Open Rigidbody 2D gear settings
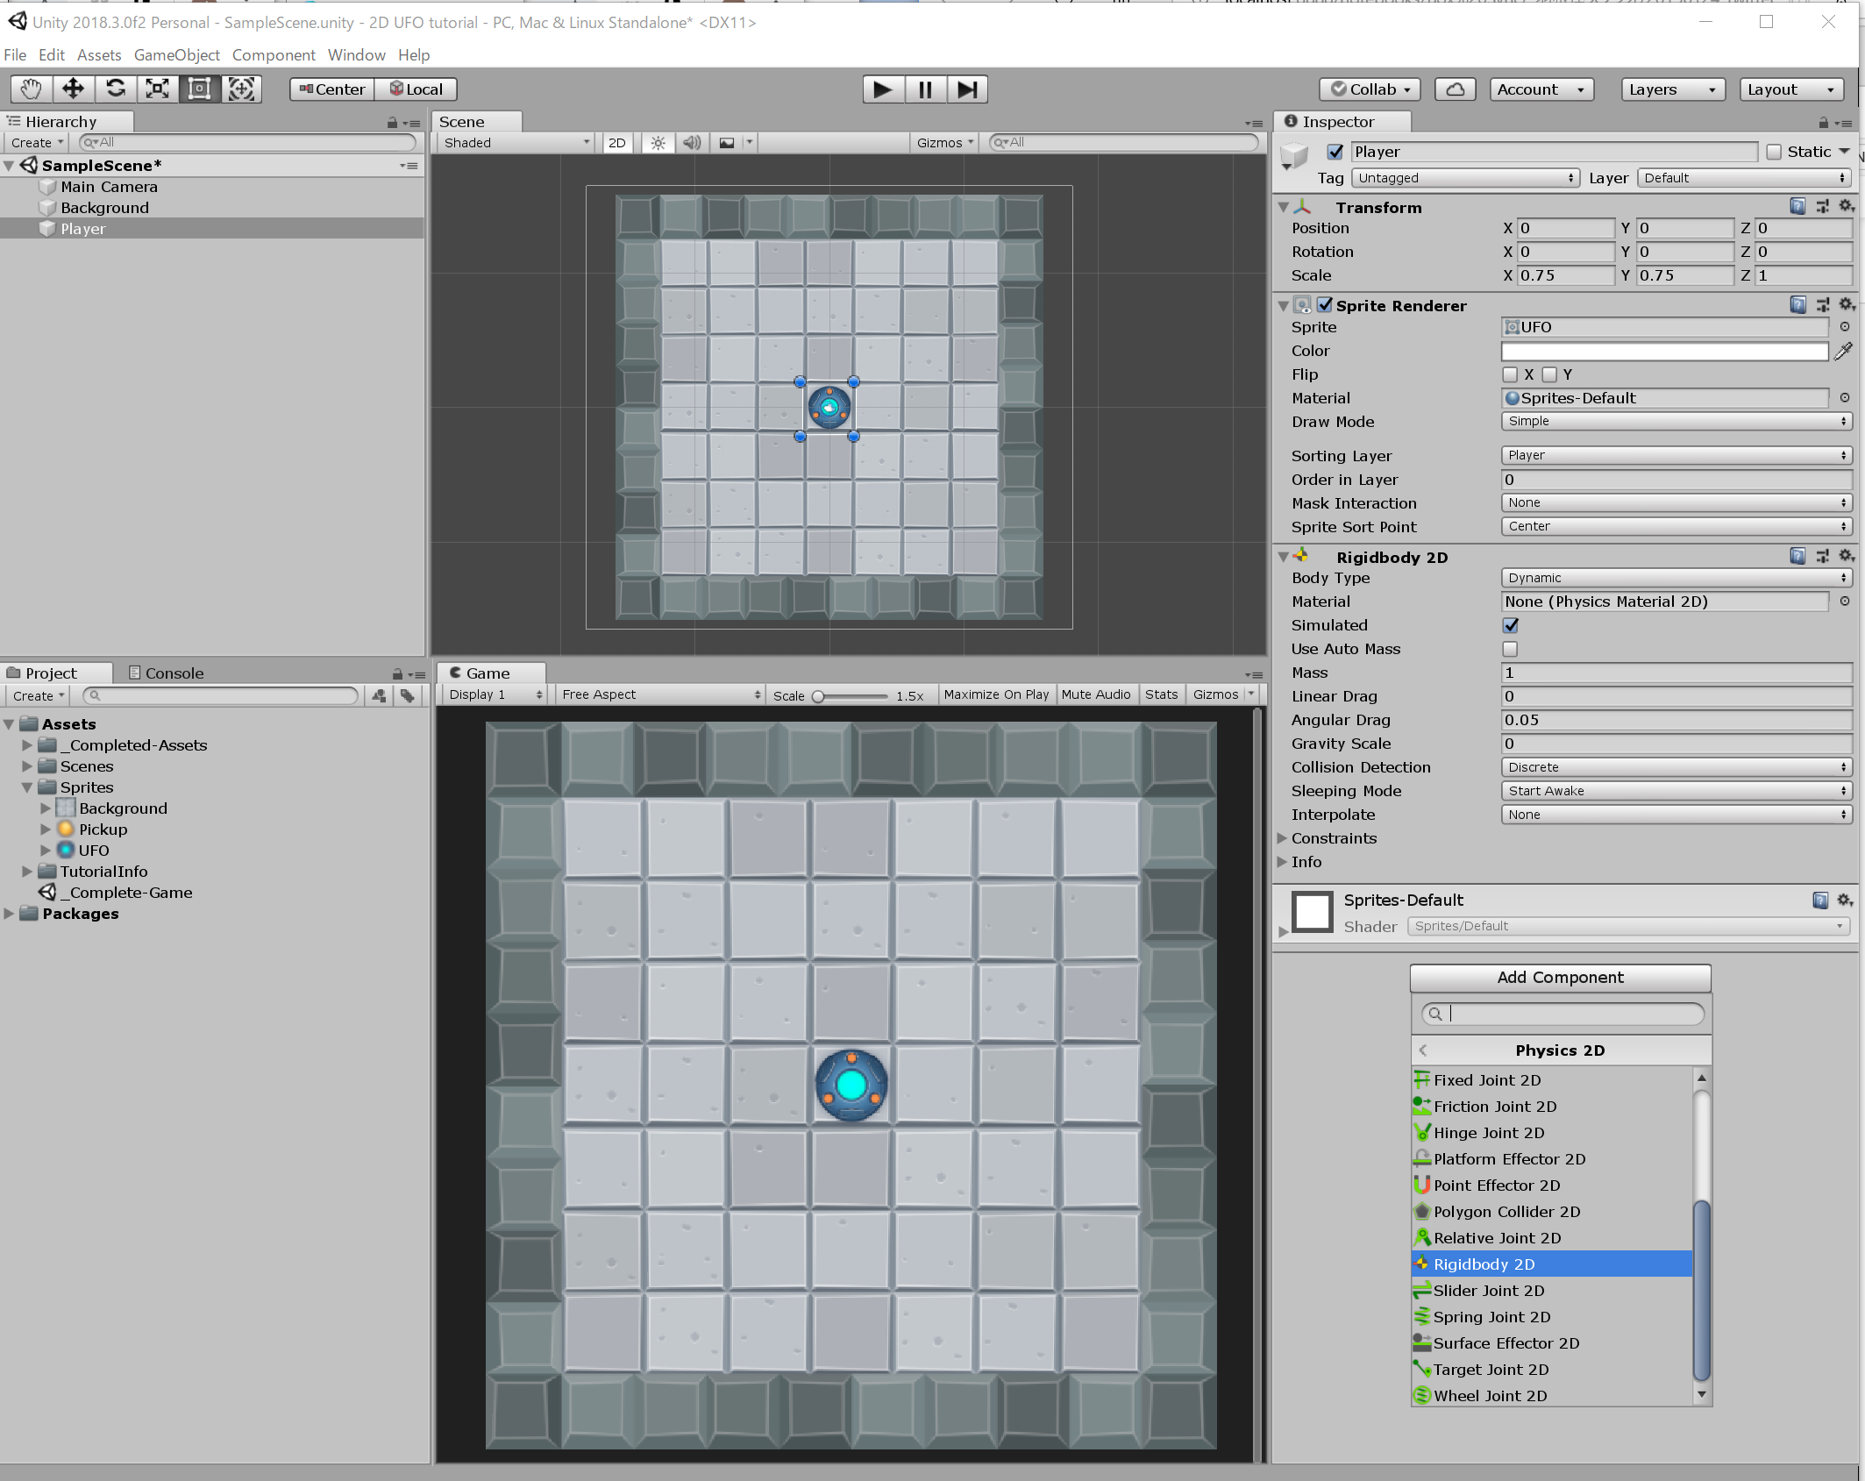 point(1846,556)
